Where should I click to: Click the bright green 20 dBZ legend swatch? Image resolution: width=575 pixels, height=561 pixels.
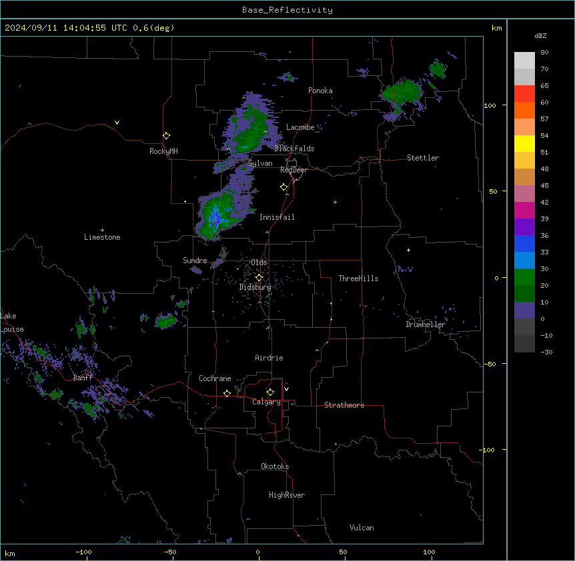[x=524, y=277]
